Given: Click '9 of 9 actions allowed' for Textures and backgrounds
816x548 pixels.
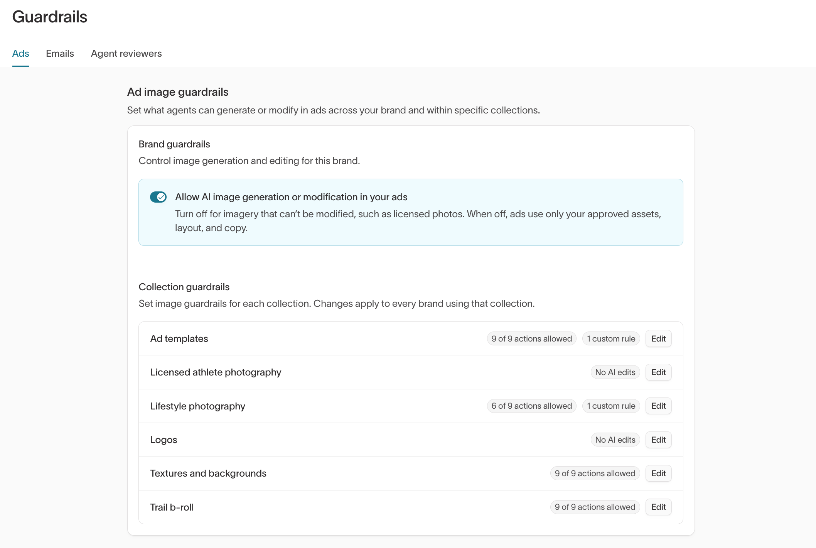Looking at the screenshot, I should 595,473.
